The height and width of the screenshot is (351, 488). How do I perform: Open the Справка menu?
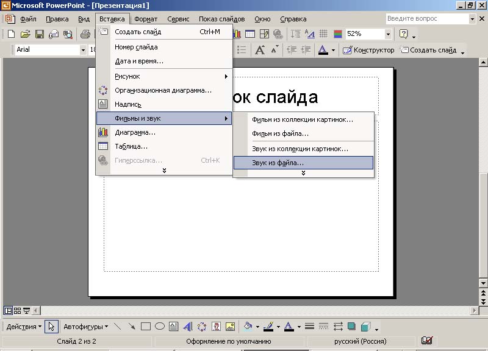coord(293,19)
